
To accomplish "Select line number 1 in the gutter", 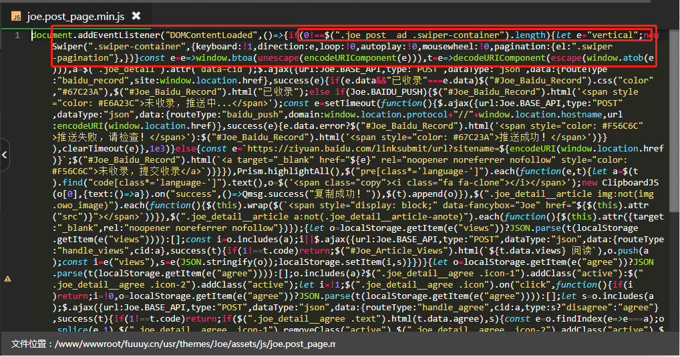I will tap(17, 35).
